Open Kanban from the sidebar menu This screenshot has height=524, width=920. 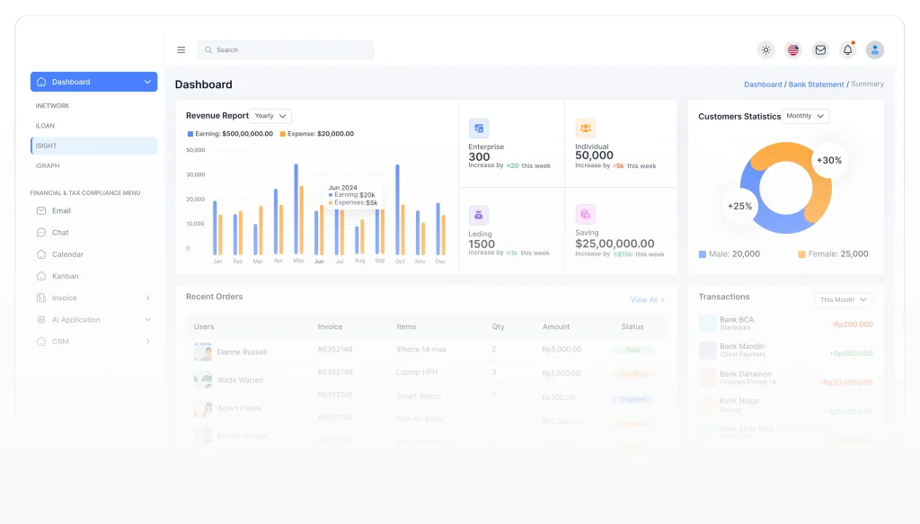coord(65,276)
